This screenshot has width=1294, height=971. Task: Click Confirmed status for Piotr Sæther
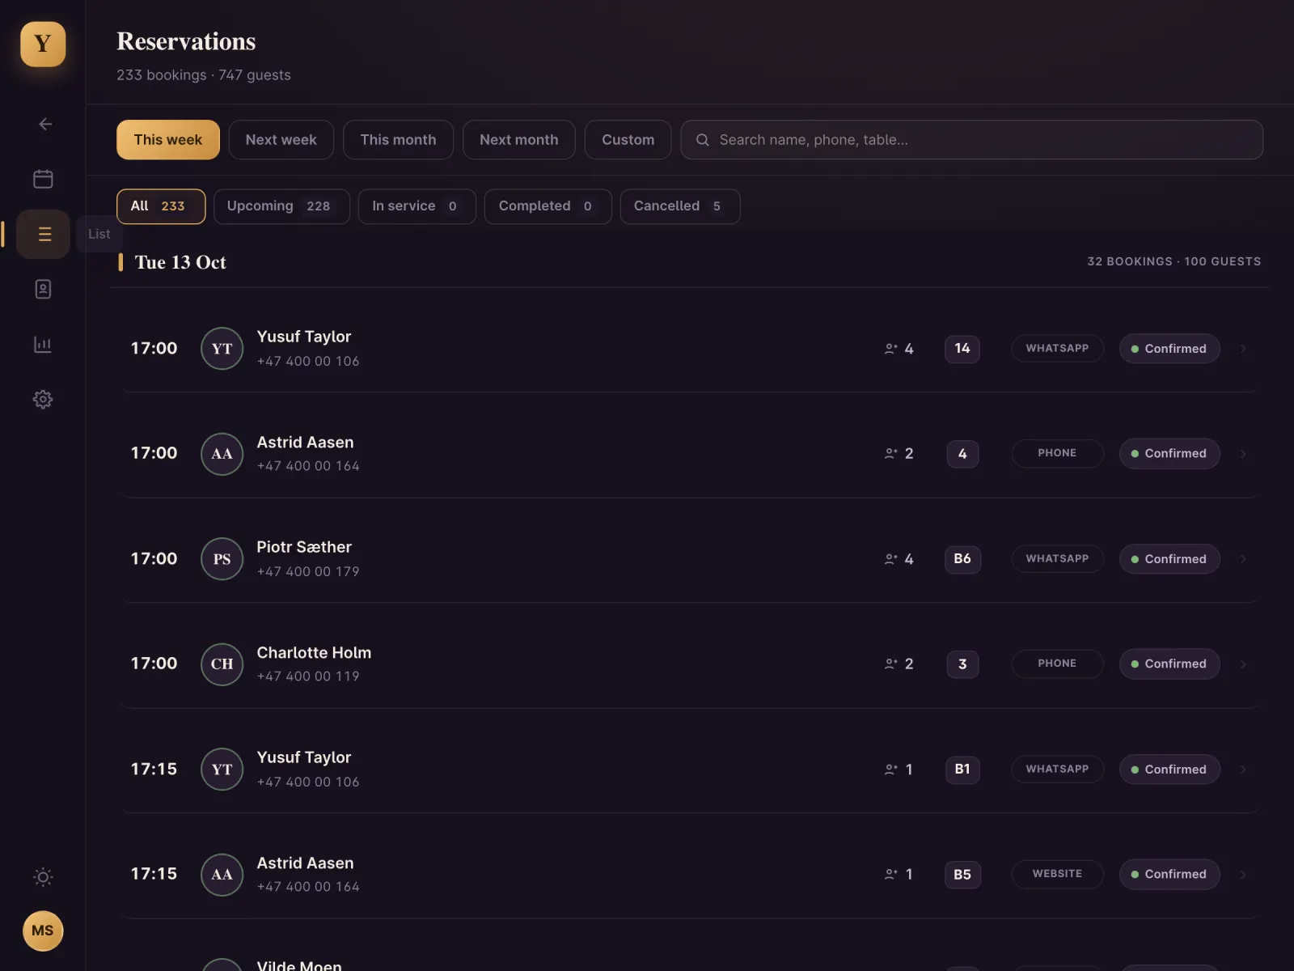tap(1169, 559)
